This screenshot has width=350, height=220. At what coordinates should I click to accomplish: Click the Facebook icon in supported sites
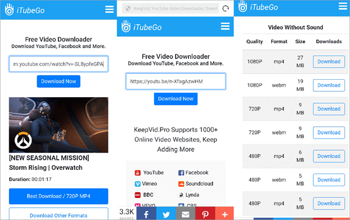click(181, 173)
